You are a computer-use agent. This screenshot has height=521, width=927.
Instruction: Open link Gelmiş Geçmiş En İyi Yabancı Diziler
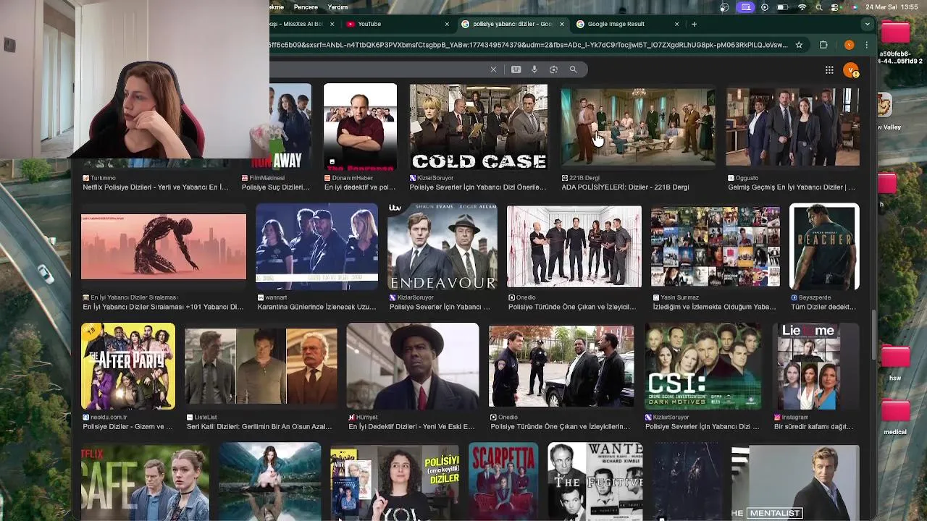click(x=791, y=187)
